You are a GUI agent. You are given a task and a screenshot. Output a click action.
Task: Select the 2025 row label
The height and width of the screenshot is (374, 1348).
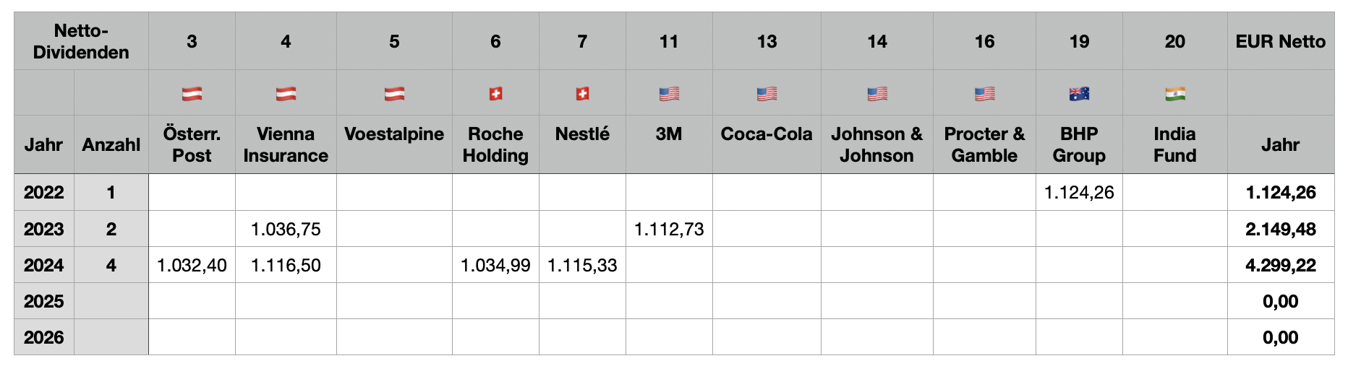(44, 302)
